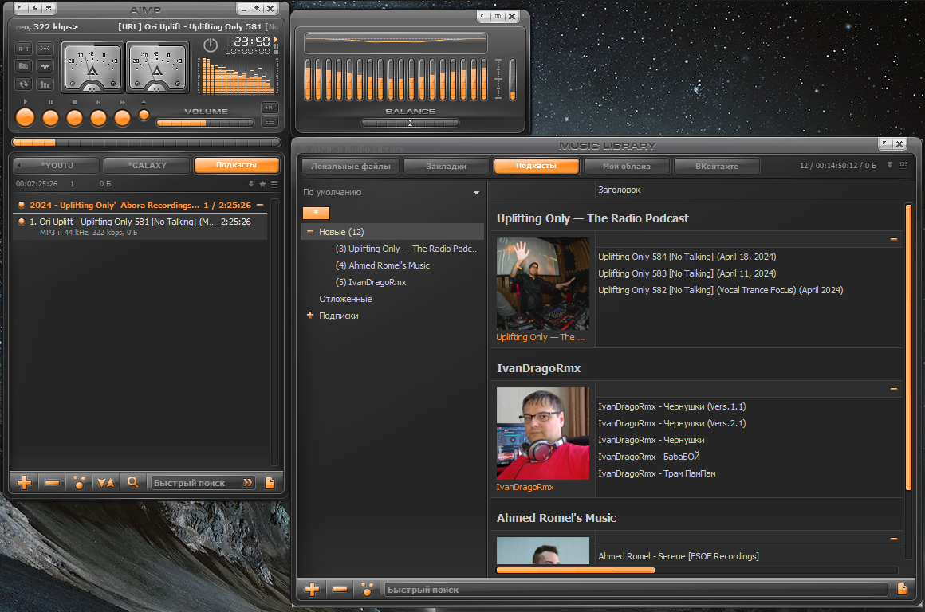Click the small orange Eject/Open files button

pyautogui.click(x=144, y=115)
